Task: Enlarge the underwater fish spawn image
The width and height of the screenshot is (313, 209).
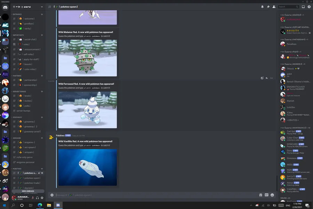Action: (x=88, y=168)
